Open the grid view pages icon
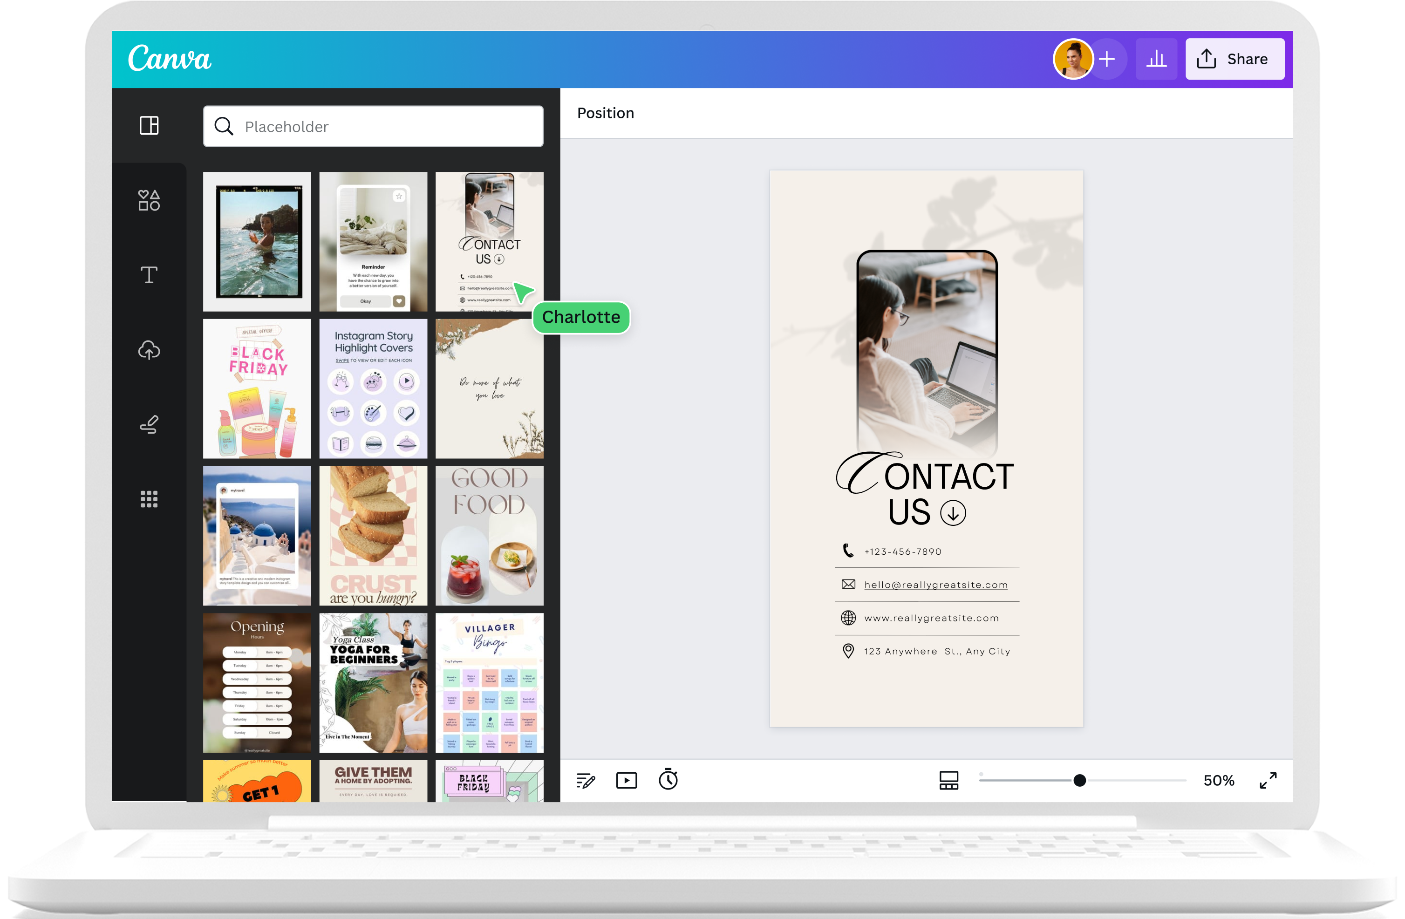The image size is (1405, 919). 948,780
